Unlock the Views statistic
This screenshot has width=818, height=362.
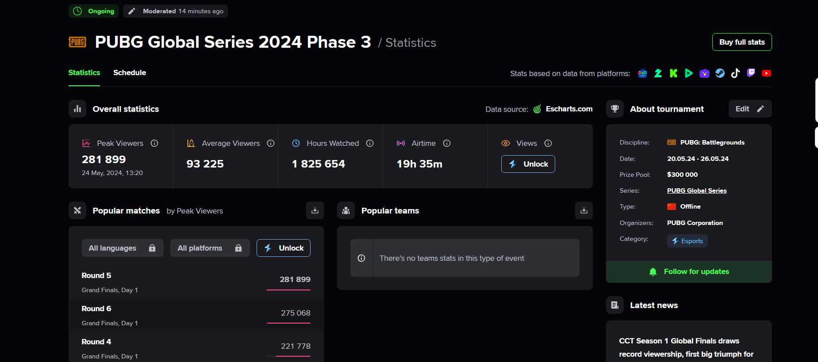point(528,164)
